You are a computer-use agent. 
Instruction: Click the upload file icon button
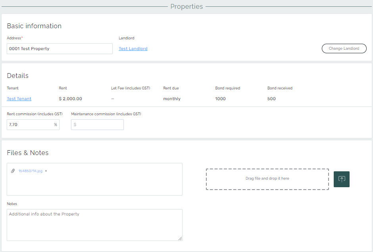point(341,179)
